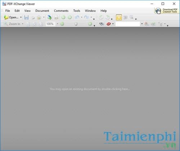180x151 pixels.
Task: Click the green zoom out minus button
Action: tap(62, 24)
